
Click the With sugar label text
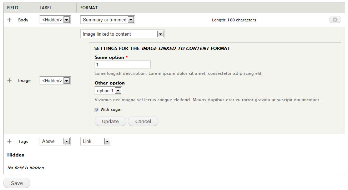point(111,109)
